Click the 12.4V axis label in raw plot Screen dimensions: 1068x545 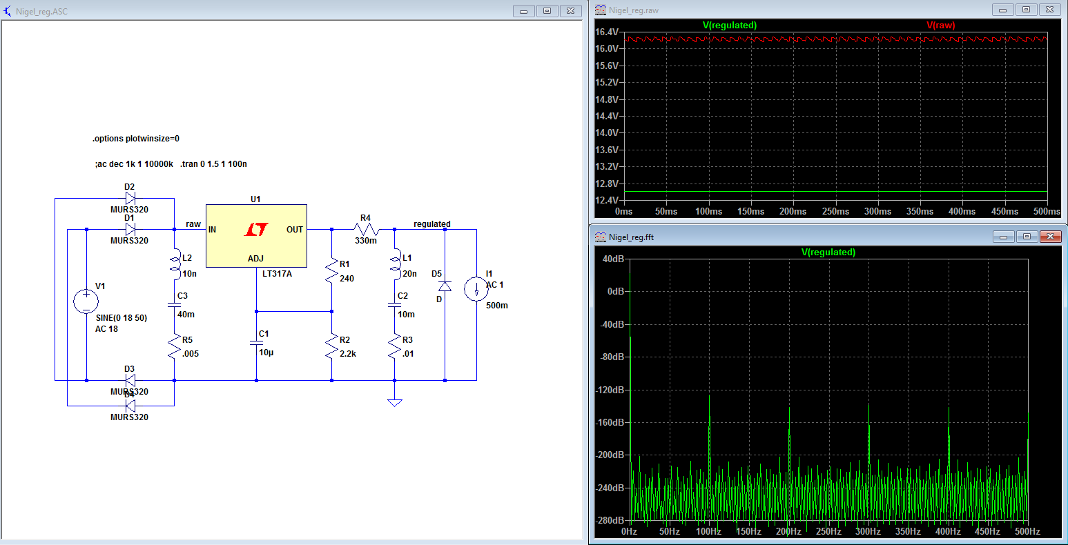tap(607, 200)
